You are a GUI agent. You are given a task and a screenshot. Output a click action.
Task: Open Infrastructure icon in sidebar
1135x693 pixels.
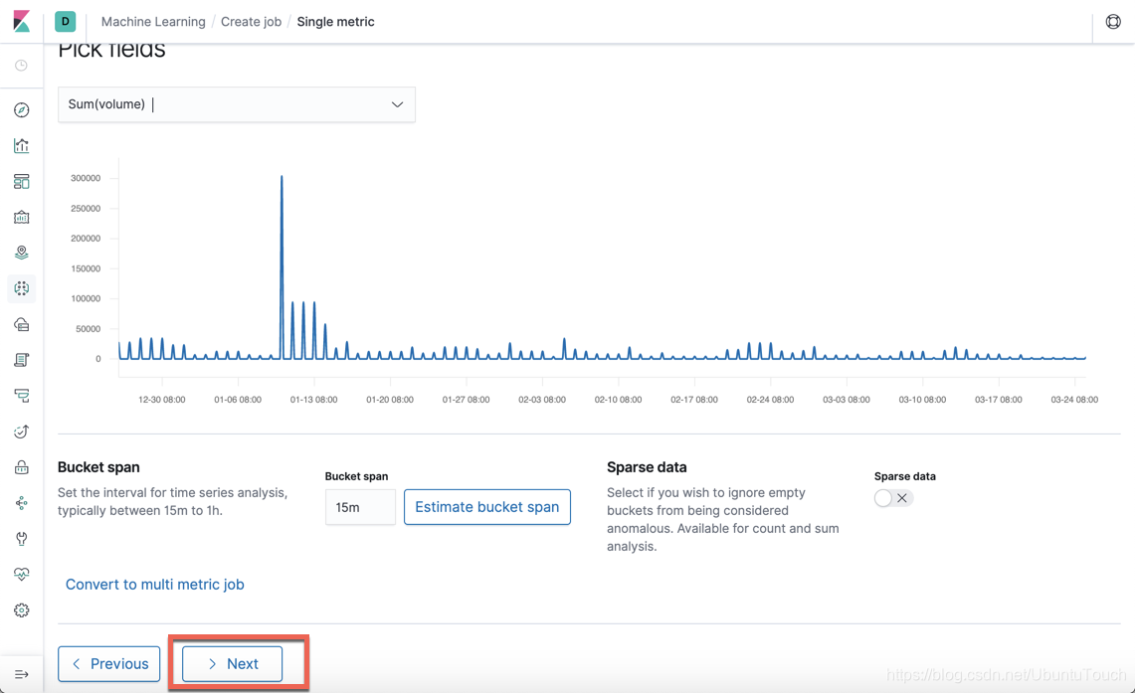(22, 324)
